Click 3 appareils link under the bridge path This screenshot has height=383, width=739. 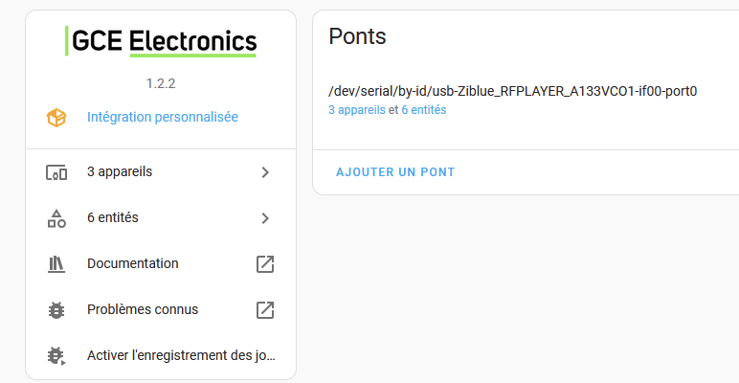click(x=357, y=110)
